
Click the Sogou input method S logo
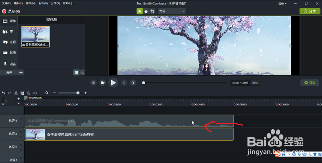point(277,154)
